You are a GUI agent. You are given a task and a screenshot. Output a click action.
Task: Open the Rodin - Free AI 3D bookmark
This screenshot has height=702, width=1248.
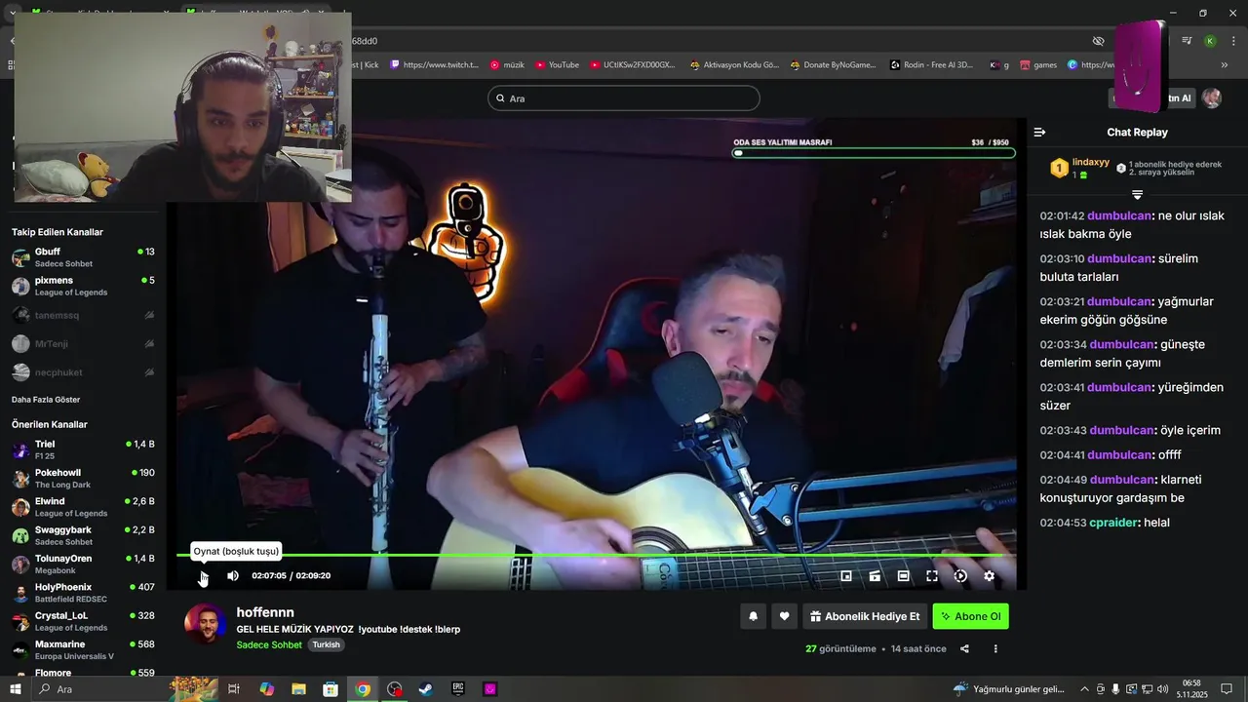tap(932, 65)
